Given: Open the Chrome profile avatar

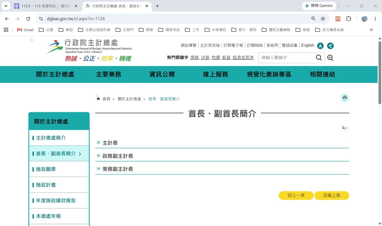Looking at the screenshot, I should click(x=364, y=19).
